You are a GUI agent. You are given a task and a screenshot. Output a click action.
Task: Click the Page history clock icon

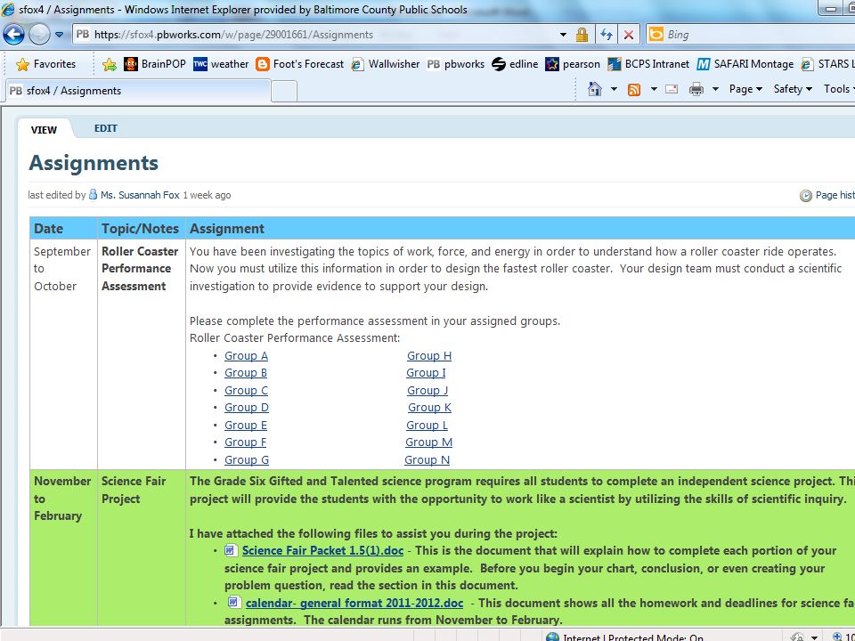[805, 195]
